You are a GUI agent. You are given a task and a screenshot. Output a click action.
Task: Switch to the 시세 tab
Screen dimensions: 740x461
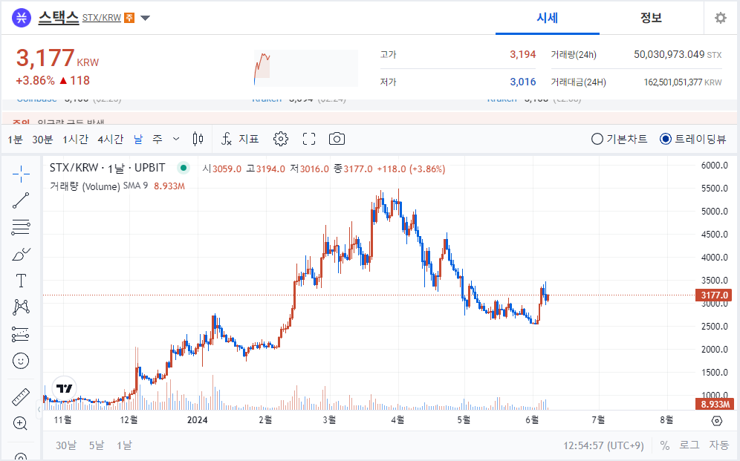[548, 18]
